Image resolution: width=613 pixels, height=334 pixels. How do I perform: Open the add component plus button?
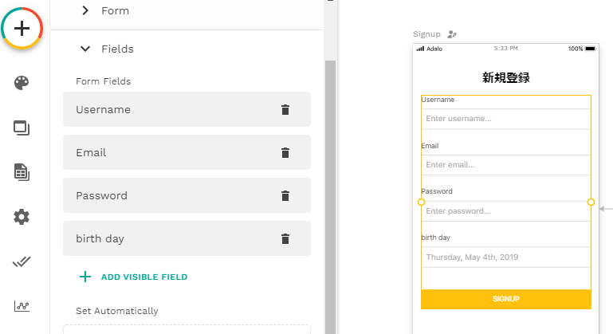(x=22, y=28)
